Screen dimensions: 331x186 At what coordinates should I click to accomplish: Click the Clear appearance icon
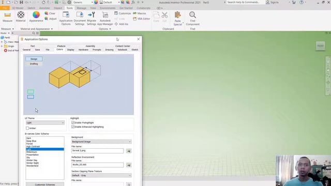coord(47,13)
